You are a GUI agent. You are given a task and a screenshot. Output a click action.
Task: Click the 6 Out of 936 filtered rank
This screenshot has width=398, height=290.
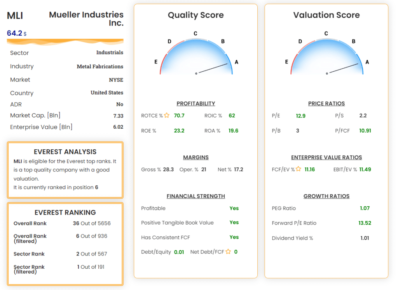pyautogui.click(x=92, y=236)
